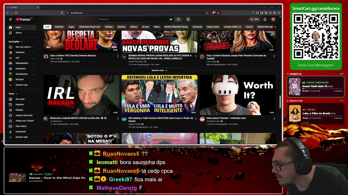348x195 pixels.
Task: Open the browser extensions puzzle icon
Action: [x=257, y=13]
